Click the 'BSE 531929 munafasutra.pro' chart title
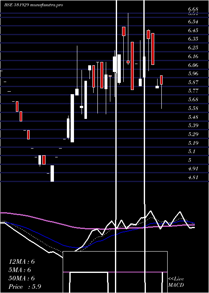Screen dimensions: 209x293 coord(33,5)
